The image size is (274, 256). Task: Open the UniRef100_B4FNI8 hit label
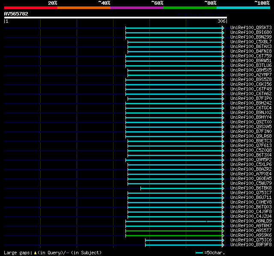click(x=251, y=51)
